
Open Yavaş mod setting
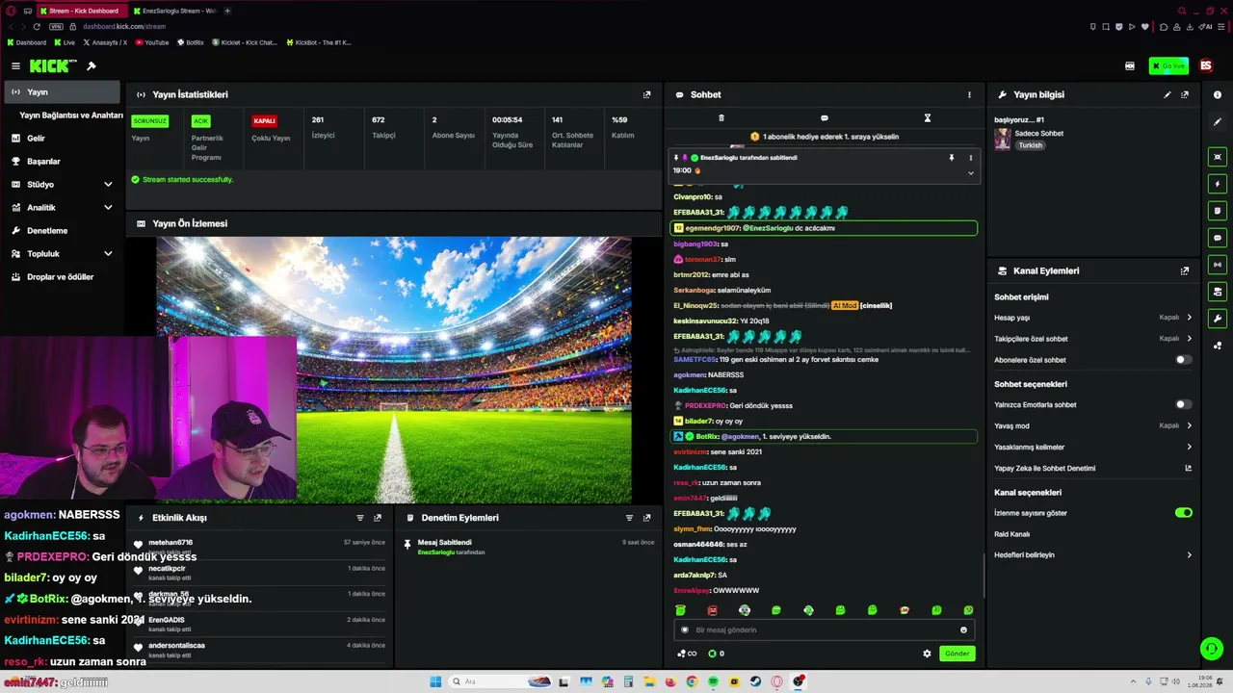pyautogui.click(x=1093, y=425)
